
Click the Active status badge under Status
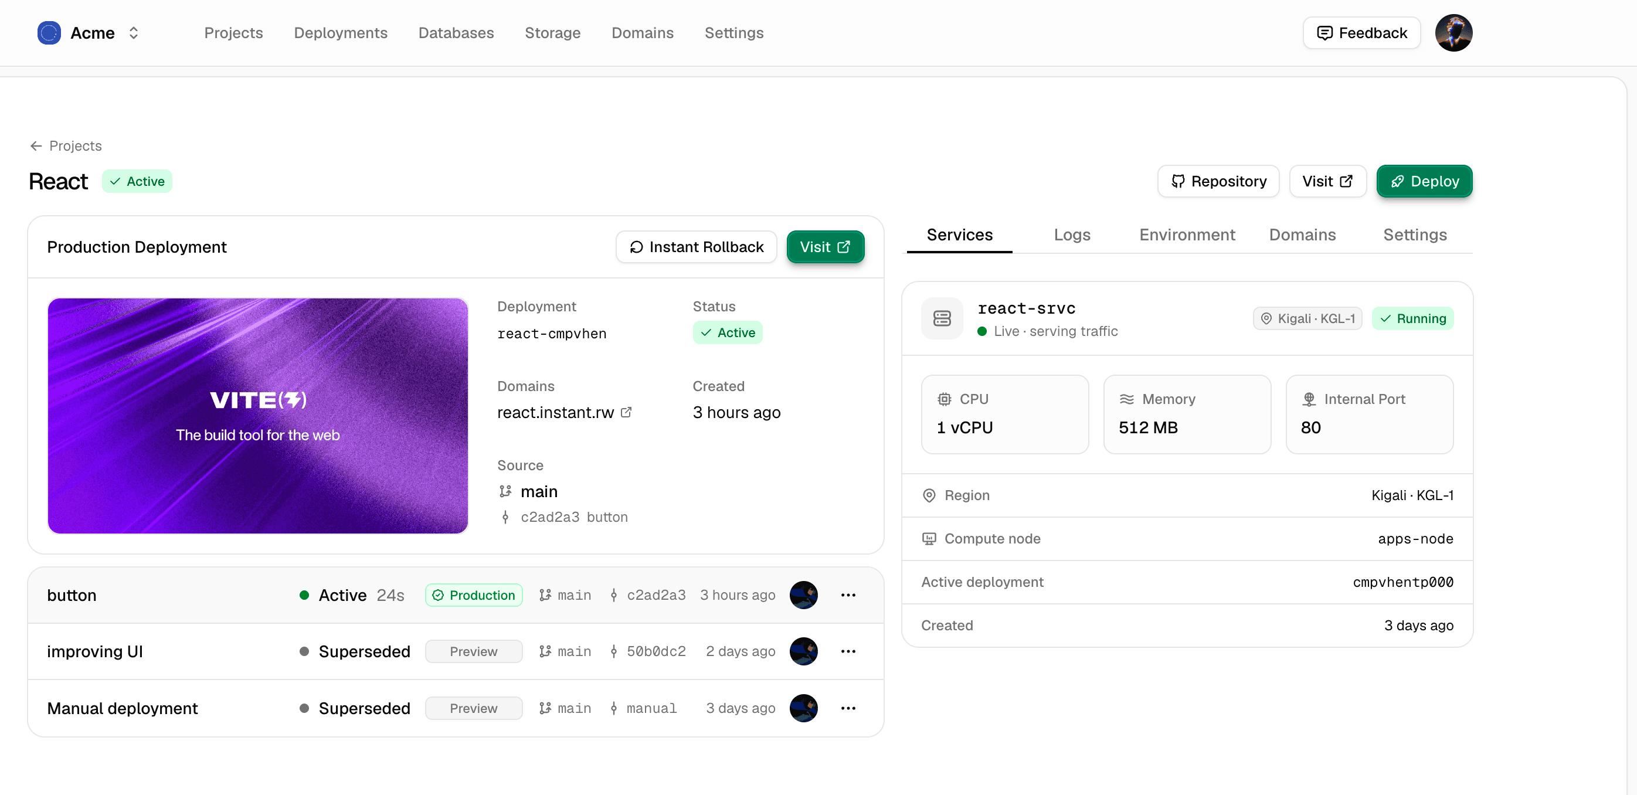727,333
